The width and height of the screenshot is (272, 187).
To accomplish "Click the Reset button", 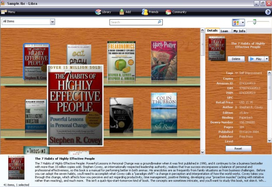I will (x=238, y=148).
